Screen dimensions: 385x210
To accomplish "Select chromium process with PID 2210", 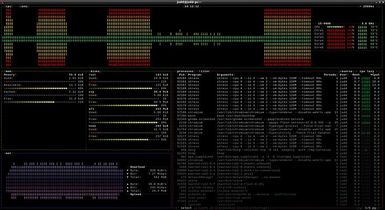I will pos(278,122).
